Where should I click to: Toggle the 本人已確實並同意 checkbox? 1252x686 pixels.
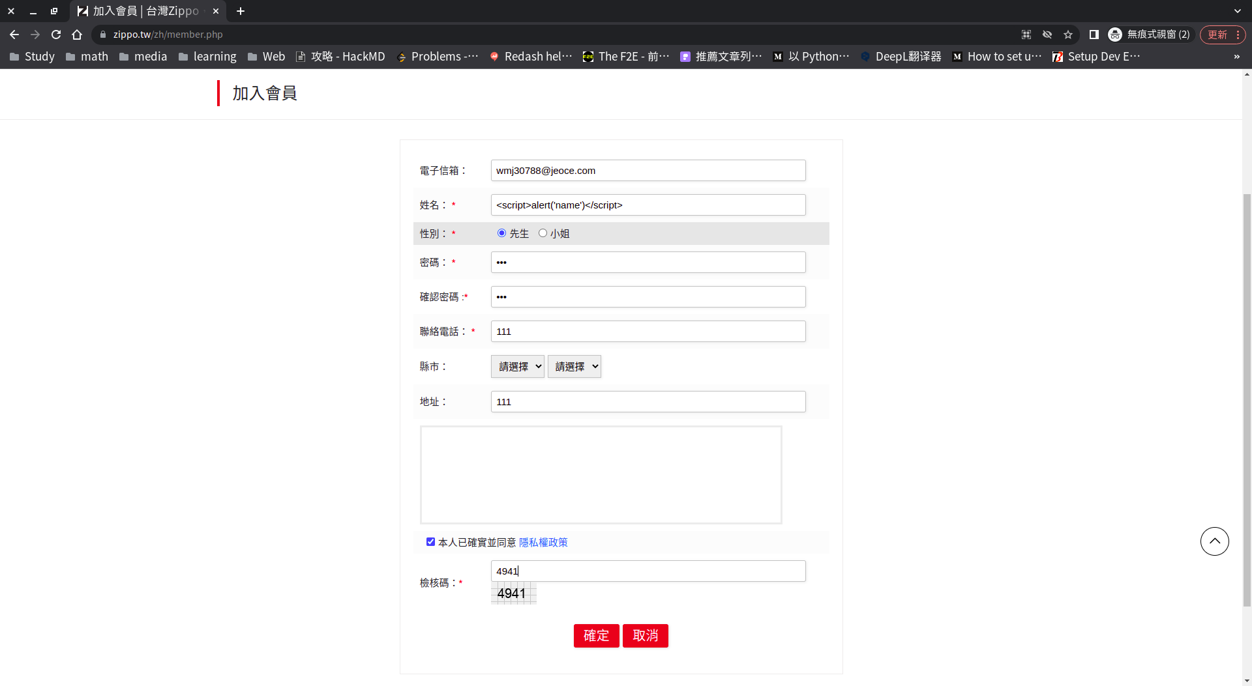(430, 542)
